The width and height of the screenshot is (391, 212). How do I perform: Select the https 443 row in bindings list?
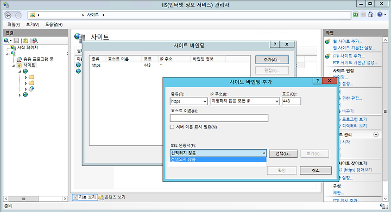point(169,65)
